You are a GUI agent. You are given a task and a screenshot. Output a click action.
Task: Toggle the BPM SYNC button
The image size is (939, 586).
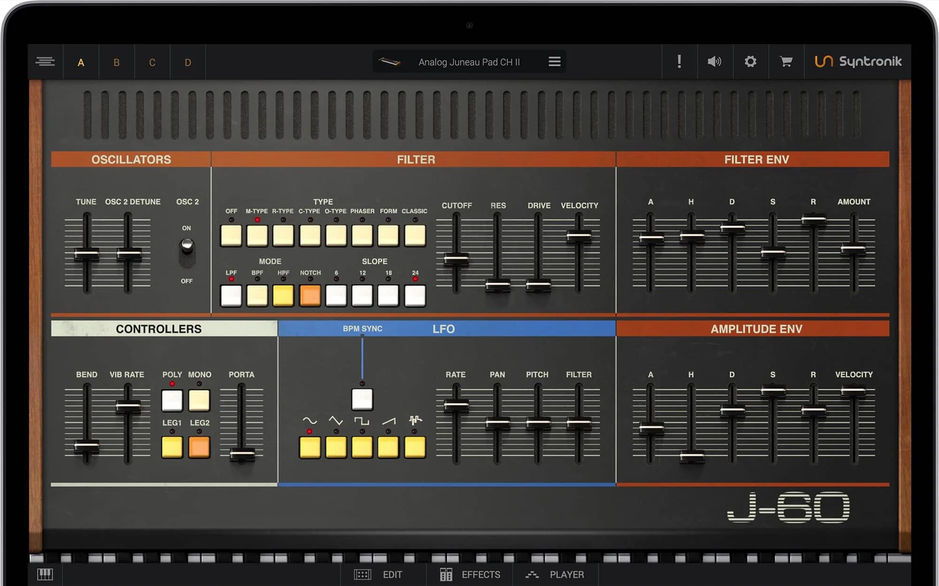click(x=362, y=400)
